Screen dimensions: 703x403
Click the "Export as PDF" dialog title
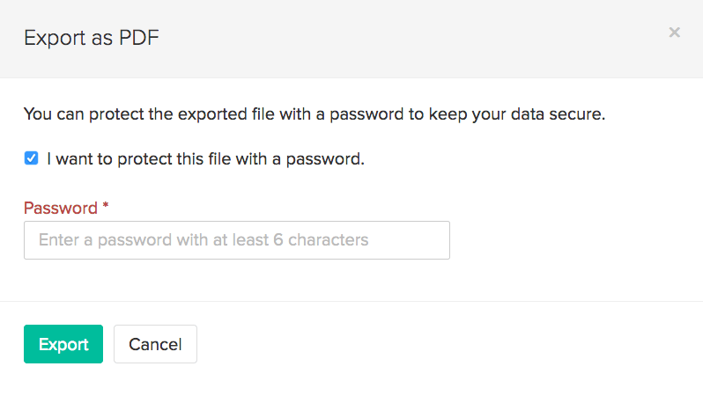(x=91, y=38)
